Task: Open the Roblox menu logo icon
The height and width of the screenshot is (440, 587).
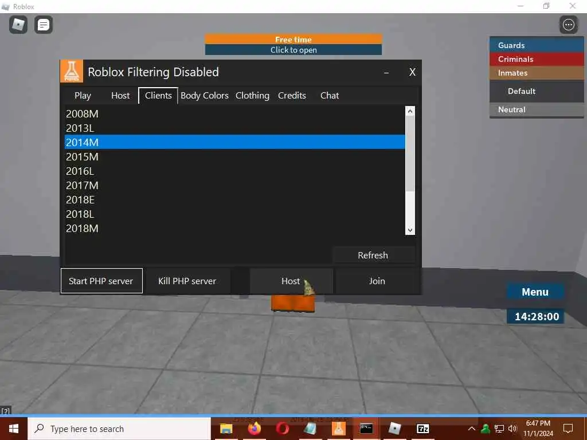Action: pos(18,25)
